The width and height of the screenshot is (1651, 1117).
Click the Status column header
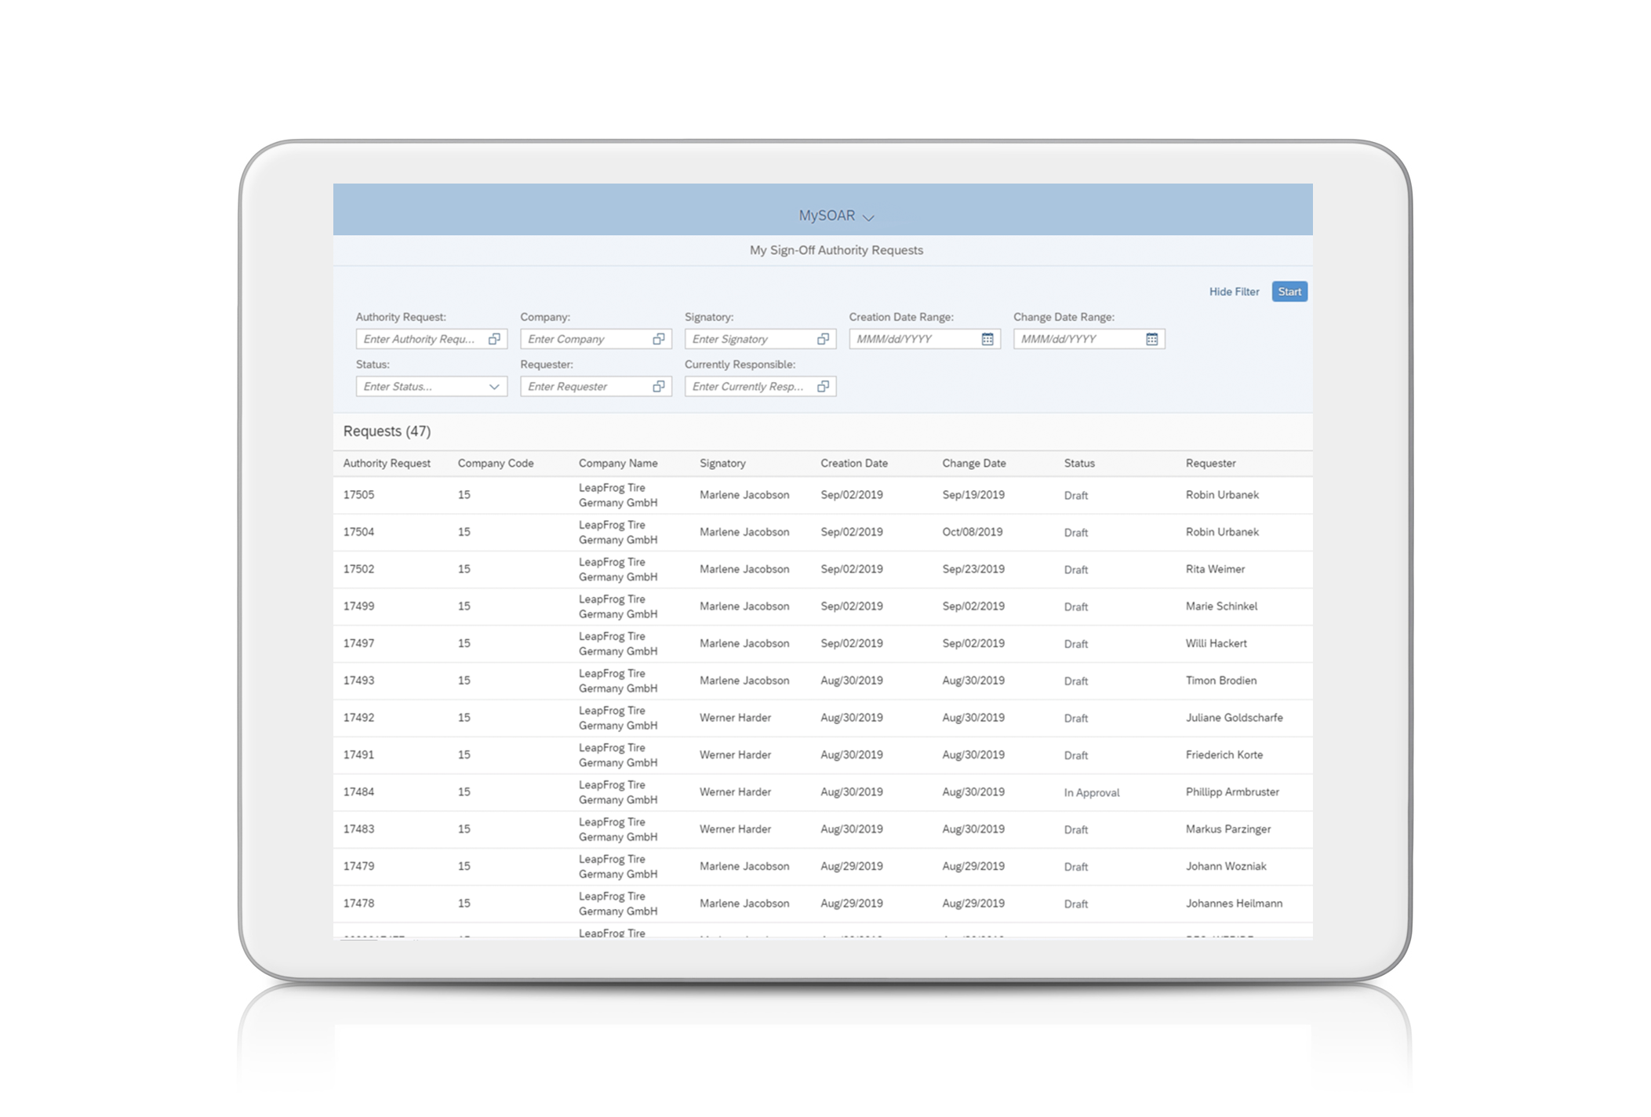point(1078,463)
